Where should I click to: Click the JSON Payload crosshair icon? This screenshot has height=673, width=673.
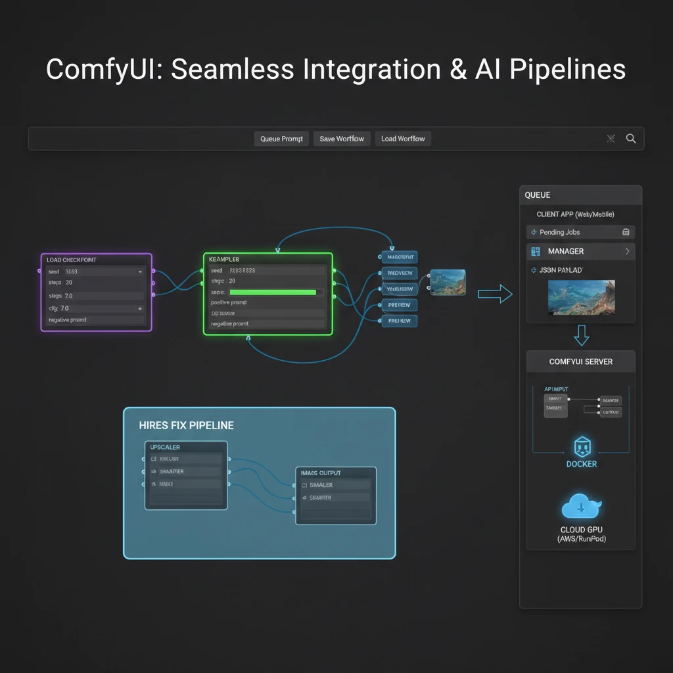533,269
